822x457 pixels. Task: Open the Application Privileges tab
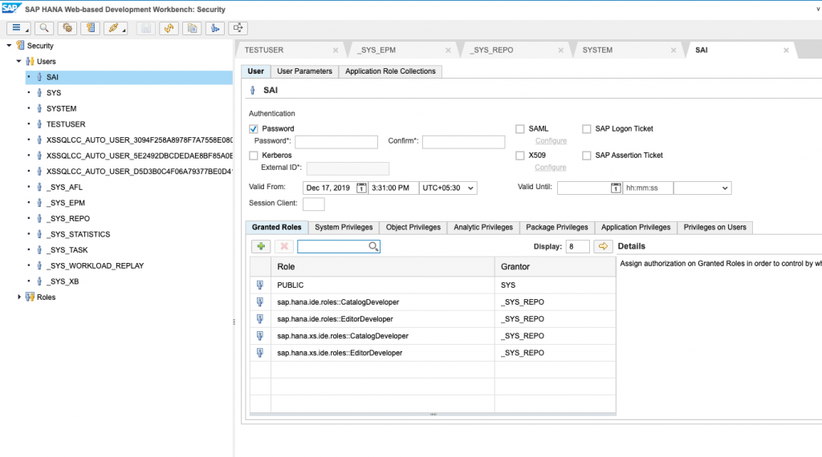point(636,227)
